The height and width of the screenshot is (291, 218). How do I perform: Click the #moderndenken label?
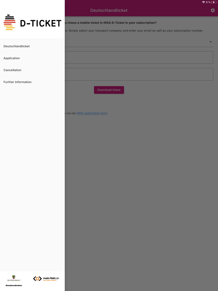(x=14, y=285)
